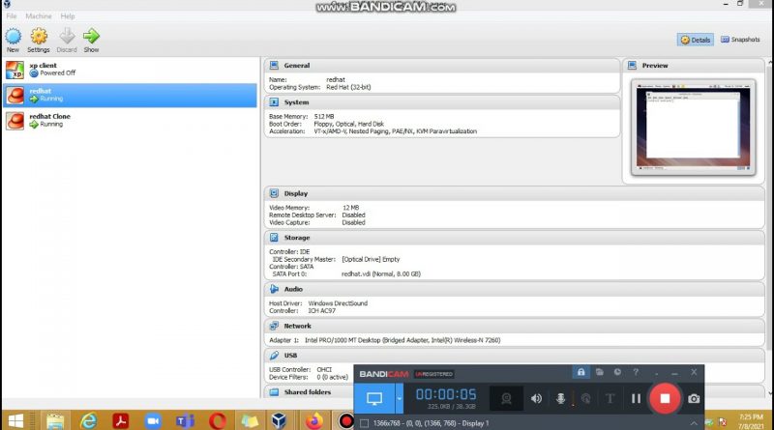Open Bandicam output folder icon
This screenshot has height=430, width=774.
tap(599, 372)
